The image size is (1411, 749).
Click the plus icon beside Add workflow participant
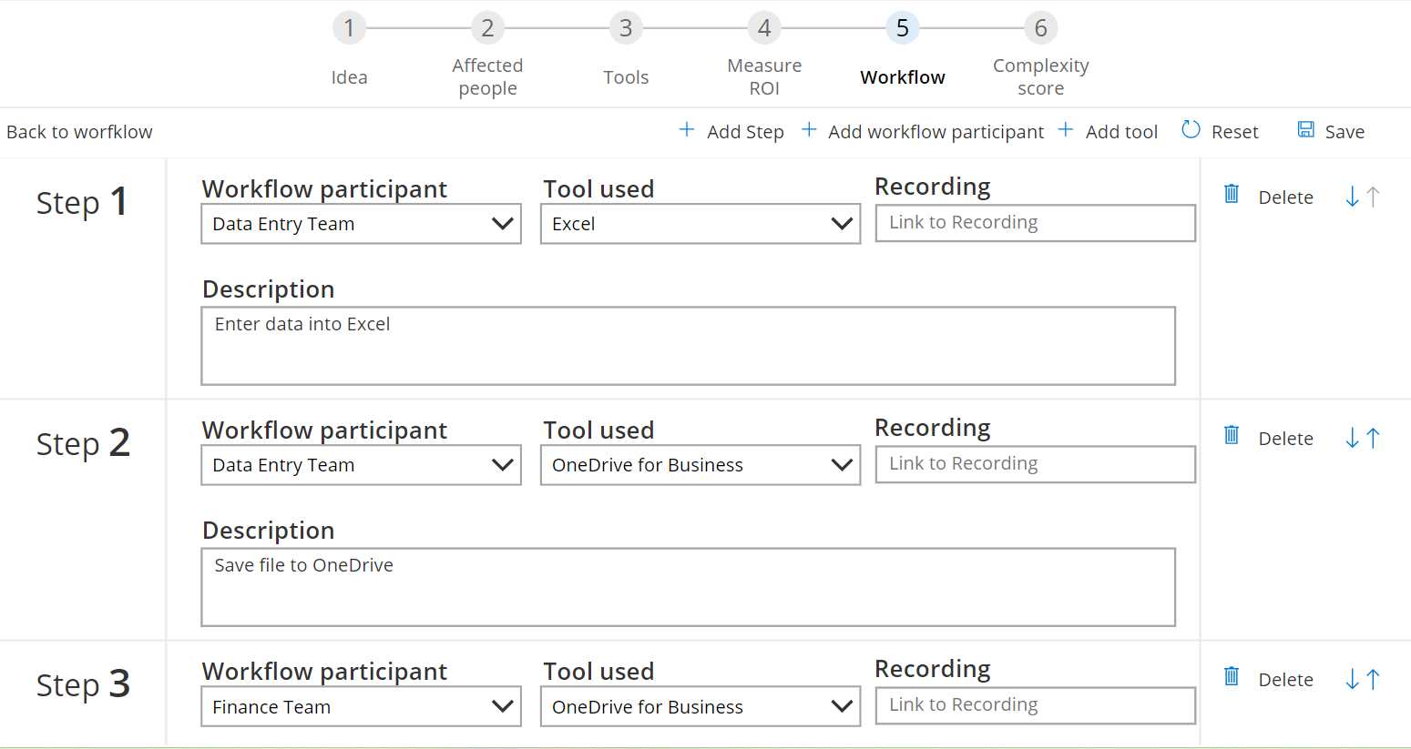coord(809,129)
